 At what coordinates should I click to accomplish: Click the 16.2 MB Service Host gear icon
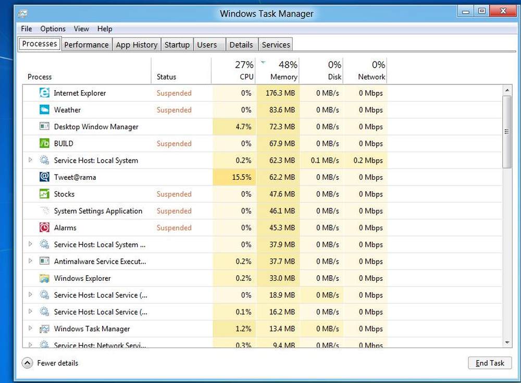[44, 312]
